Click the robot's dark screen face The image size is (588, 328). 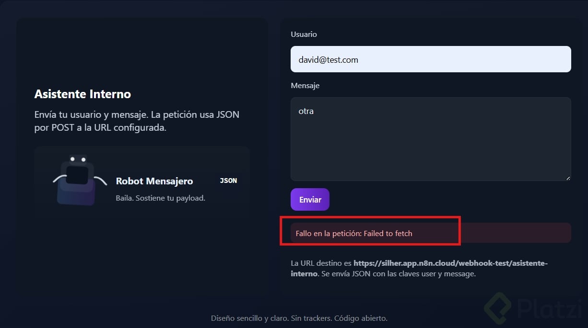[77, 175]
